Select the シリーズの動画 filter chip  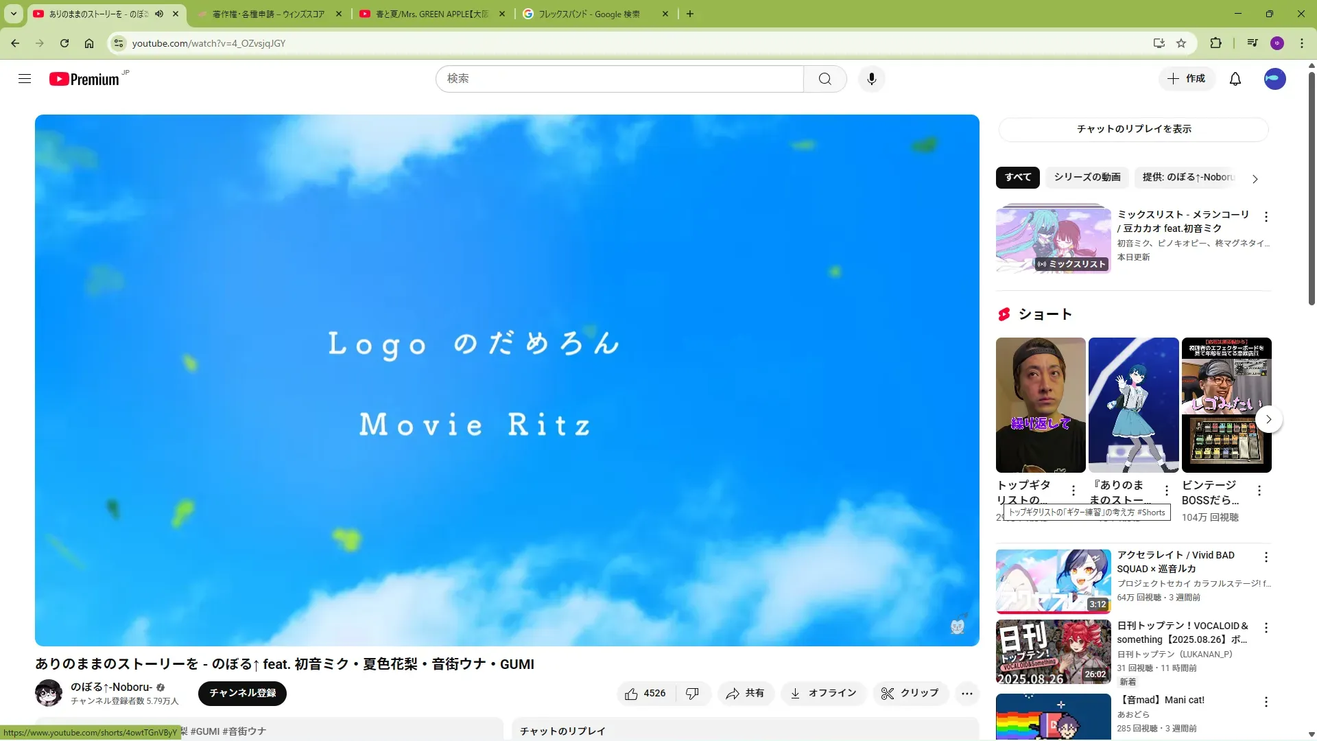tap(1087, 177)
